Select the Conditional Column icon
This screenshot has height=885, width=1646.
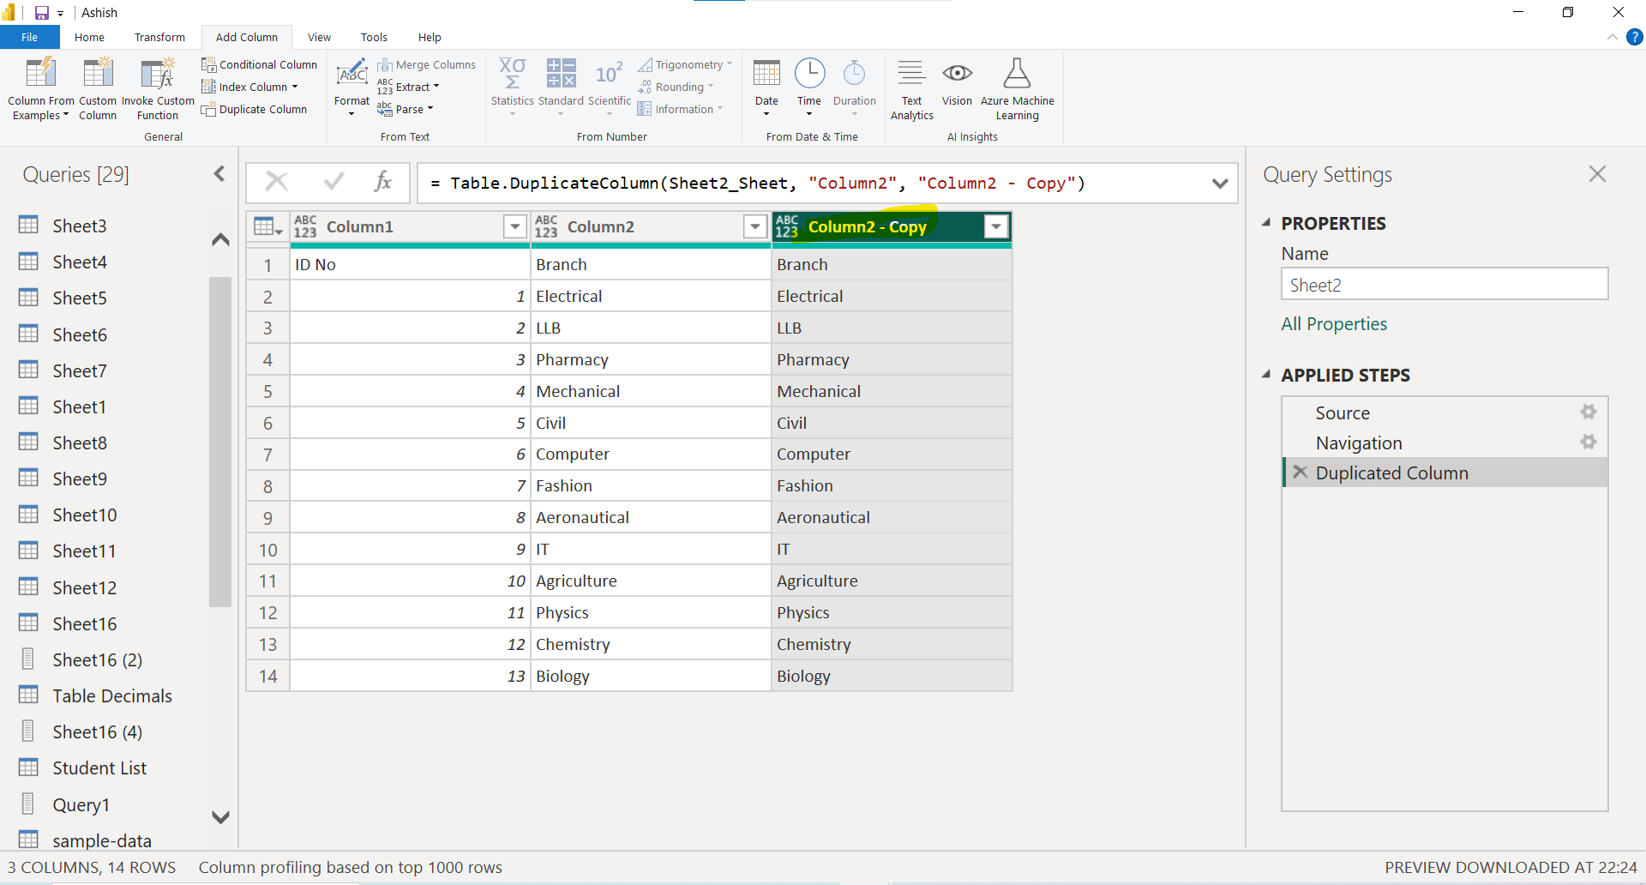[208, 63]
